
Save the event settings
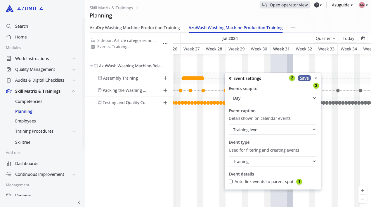click(304, 78)
